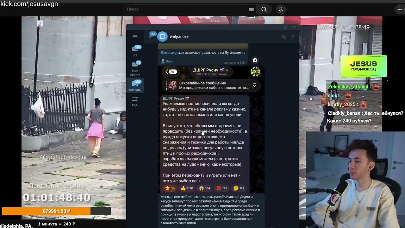The width and height of the screenshot is (405, 228).
Task: Click chat username Cladkiy_banan
Action: point(344,113)
